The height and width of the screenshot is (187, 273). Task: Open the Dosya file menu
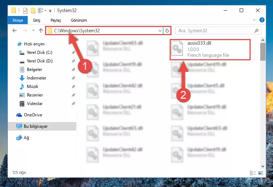[18, 20]
